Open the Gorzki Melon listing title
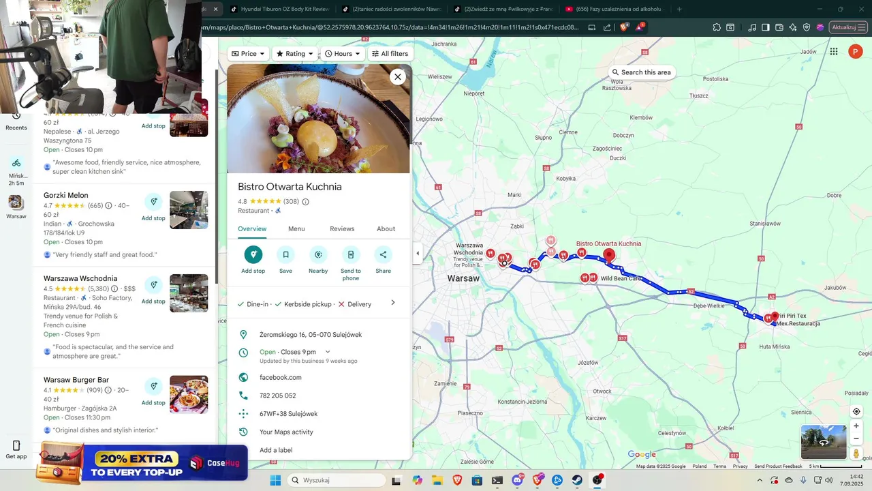Viewport: 872px width, 491px height. [x=66, y=195]
